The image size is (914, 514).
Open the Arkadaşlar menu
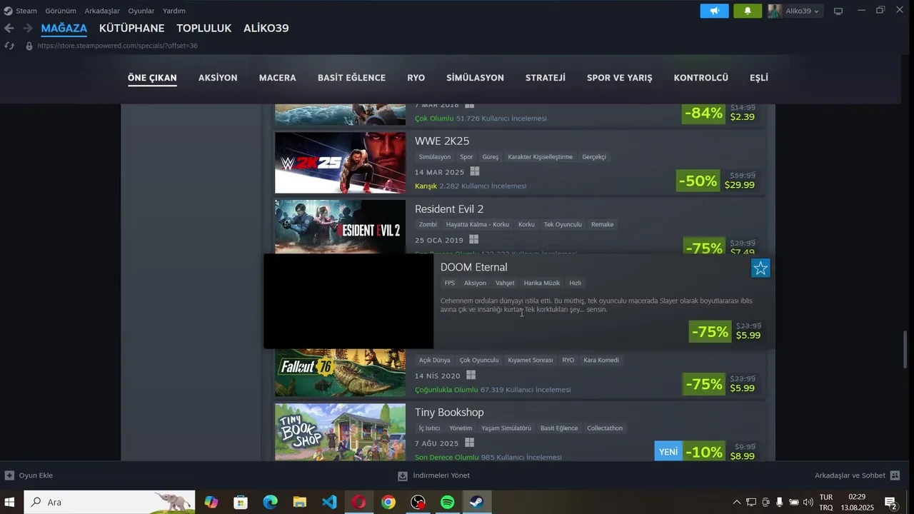coord(102,11)
